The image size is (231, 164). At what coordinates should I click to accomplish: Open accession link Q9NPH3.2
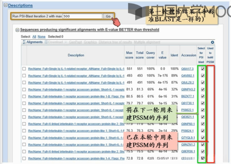coord(188,89)
